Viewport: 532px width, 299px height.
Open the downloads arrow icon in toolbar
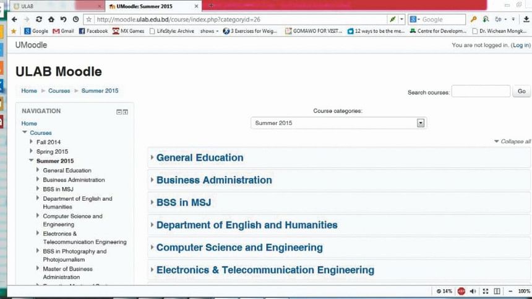pos(525,19)
